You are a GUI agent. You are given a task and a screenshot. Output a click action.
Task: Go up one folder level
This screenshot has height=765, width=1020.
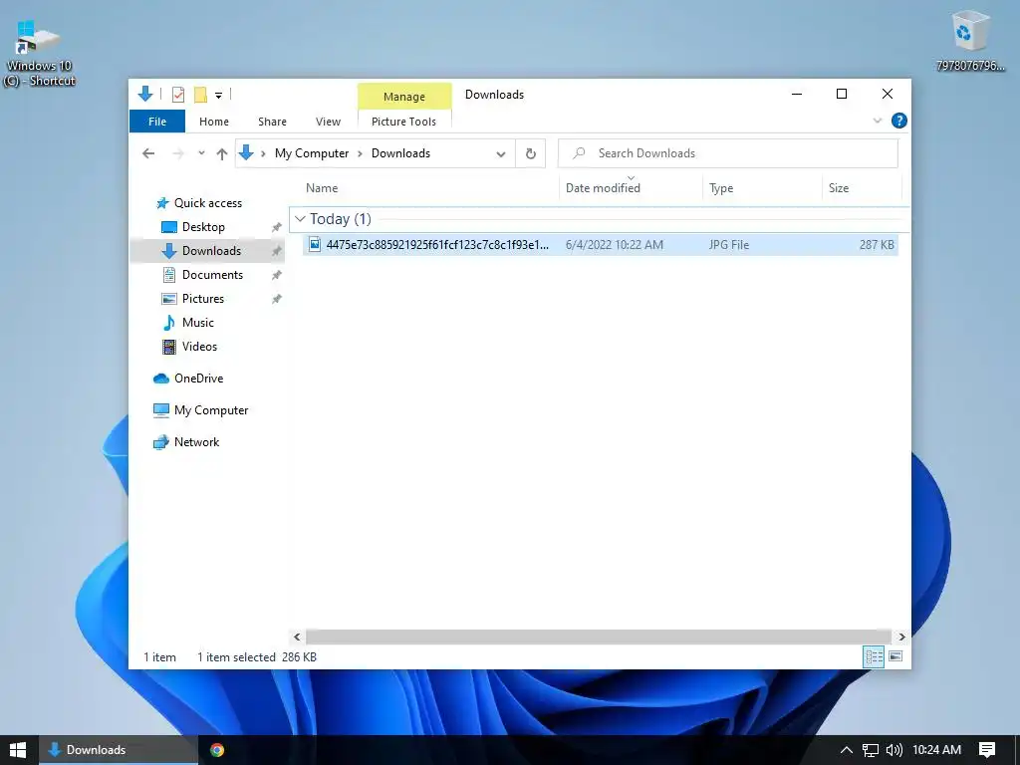pos(222,153)
